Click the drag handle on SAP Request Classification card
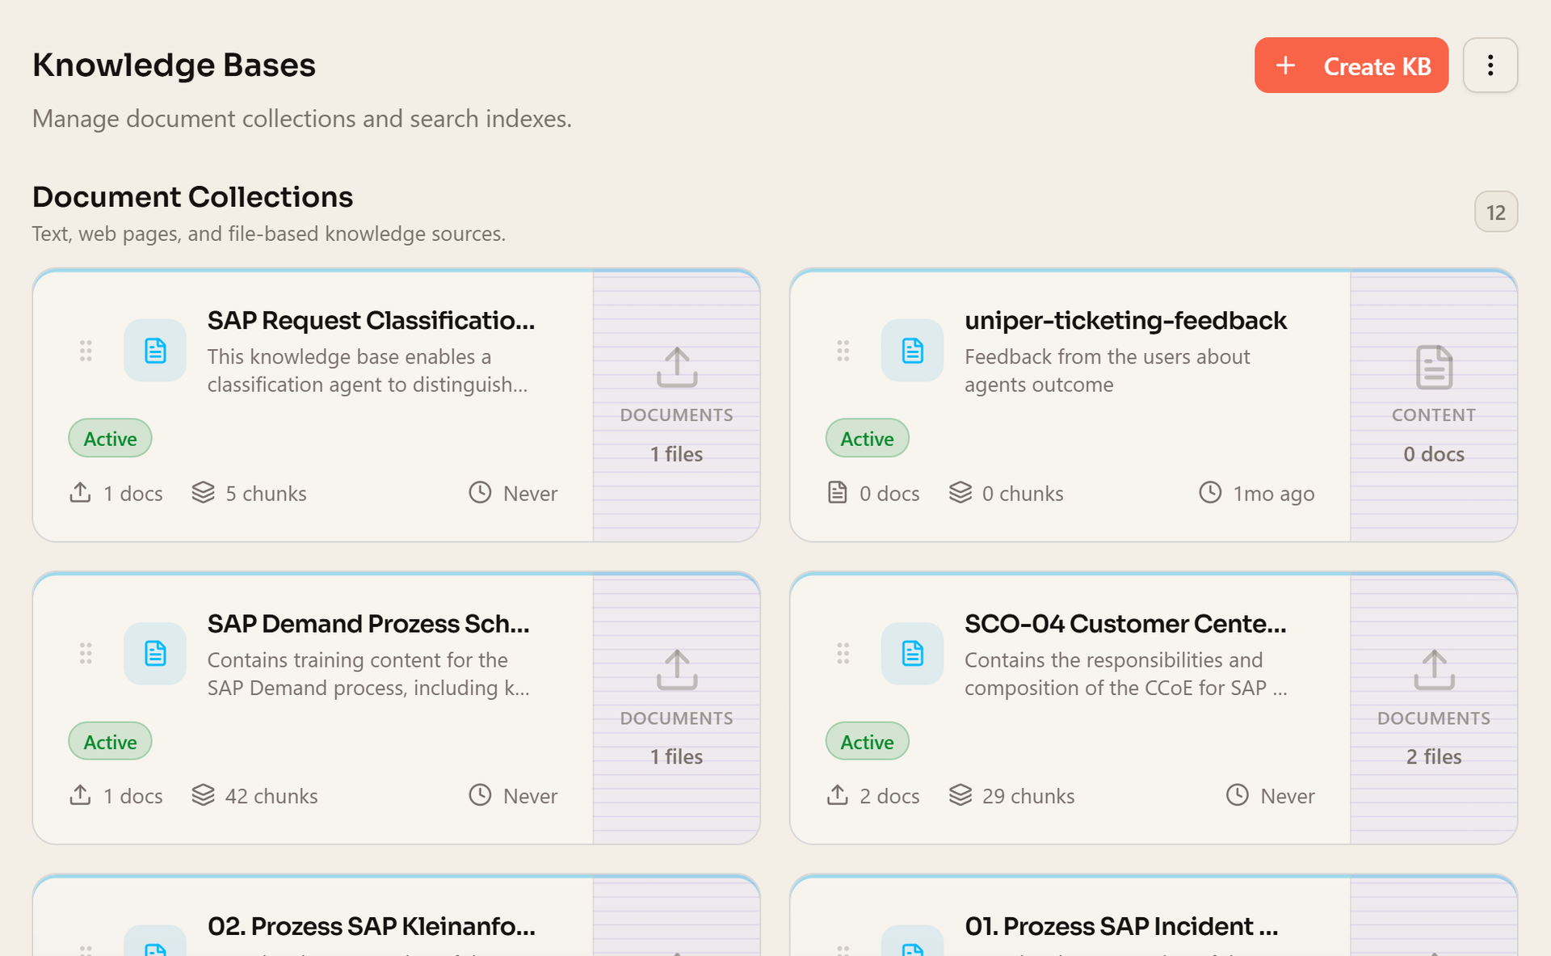Image resolution: width=1551 pixels, height=956 pixels. click(x=86, y=351)
